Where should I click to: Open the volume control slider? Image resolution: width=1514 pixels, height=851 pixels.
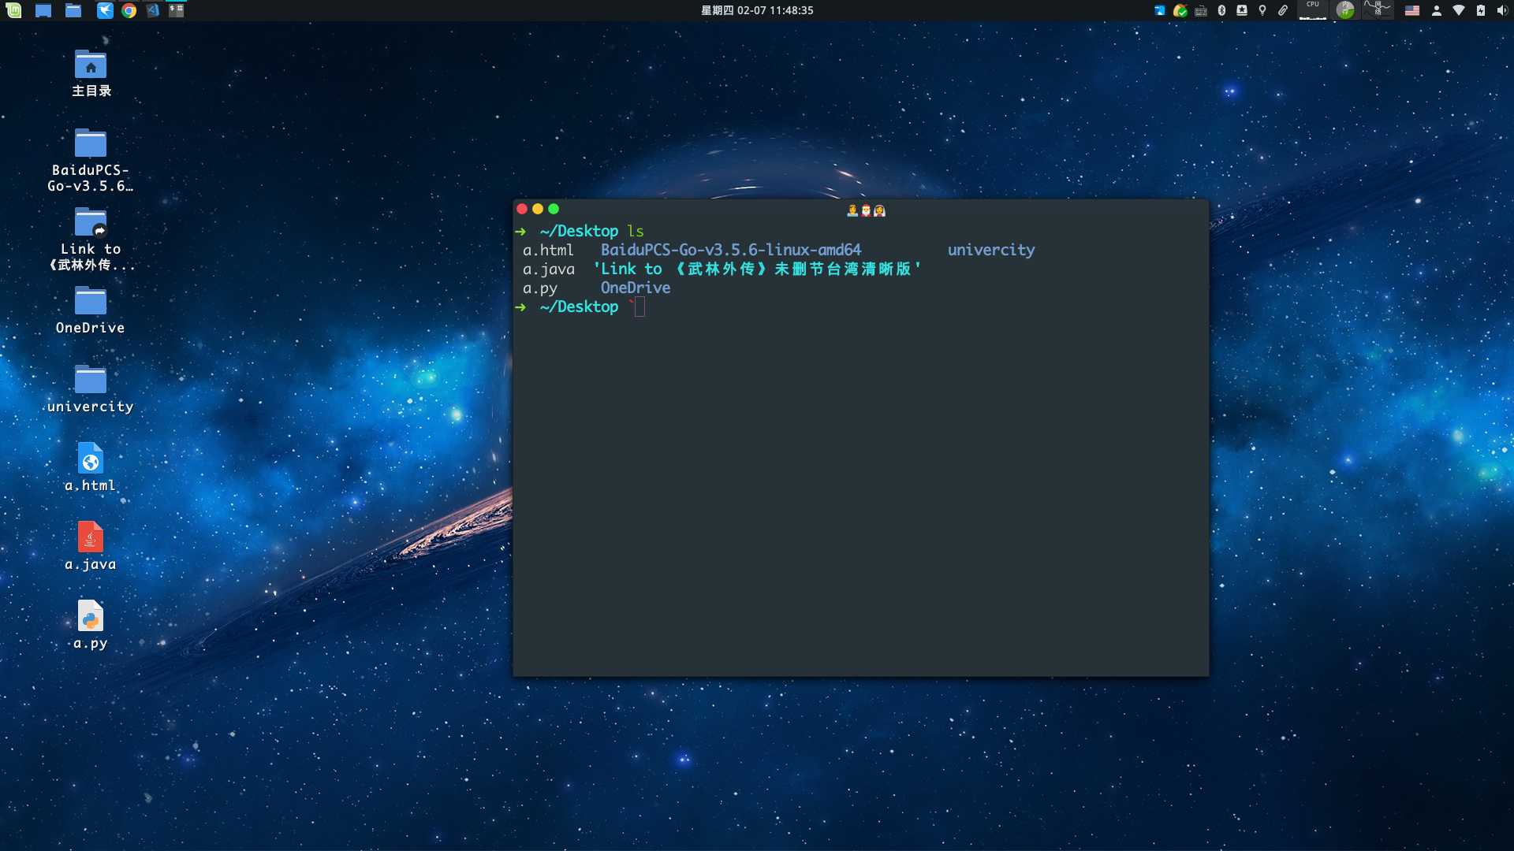(x=1502, y=11)
